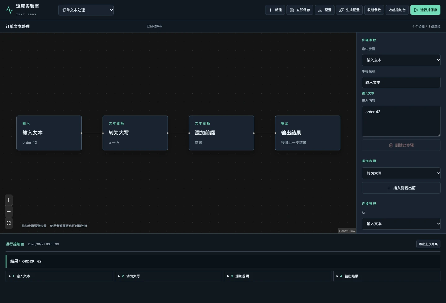Click the 配置 download button
Viewport: 446px width, 303px height.
(x=325, y=10)
